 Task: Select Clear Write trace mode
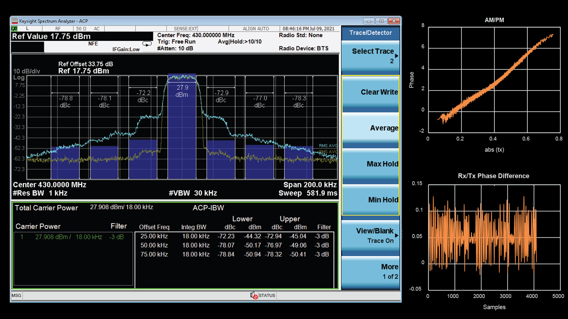click(370, 92)
